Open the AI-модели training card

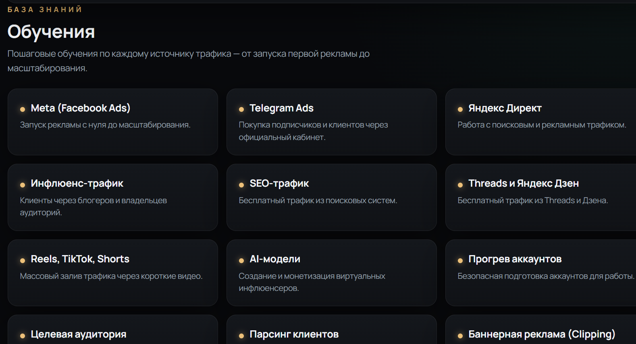click(x=332, y=273)
